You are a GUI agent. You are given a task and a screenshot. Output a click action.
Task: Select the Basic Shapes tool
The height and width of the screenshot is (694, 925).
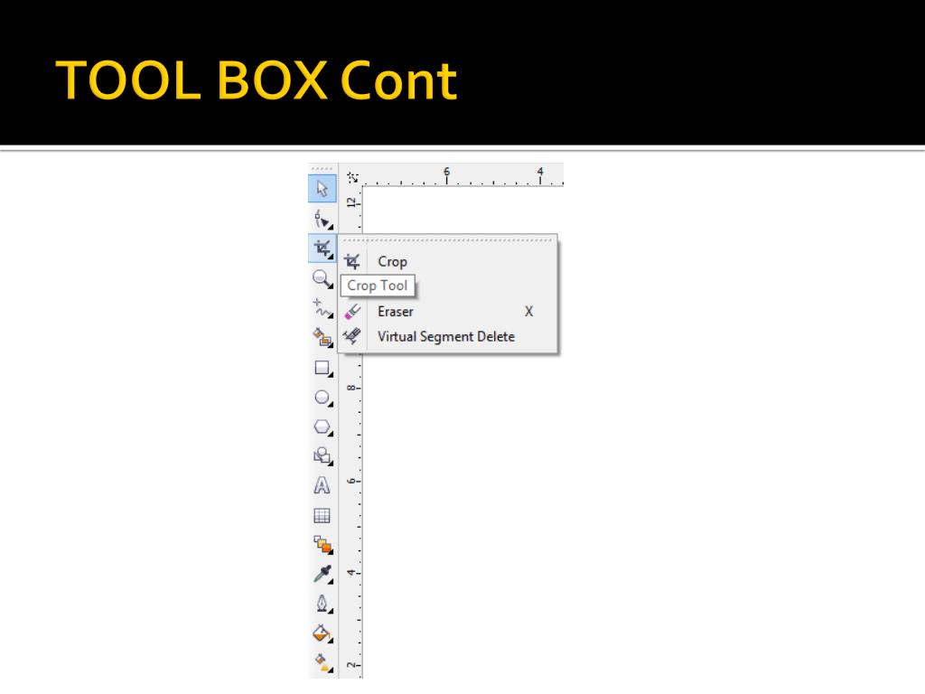click(x=322, y=455)
